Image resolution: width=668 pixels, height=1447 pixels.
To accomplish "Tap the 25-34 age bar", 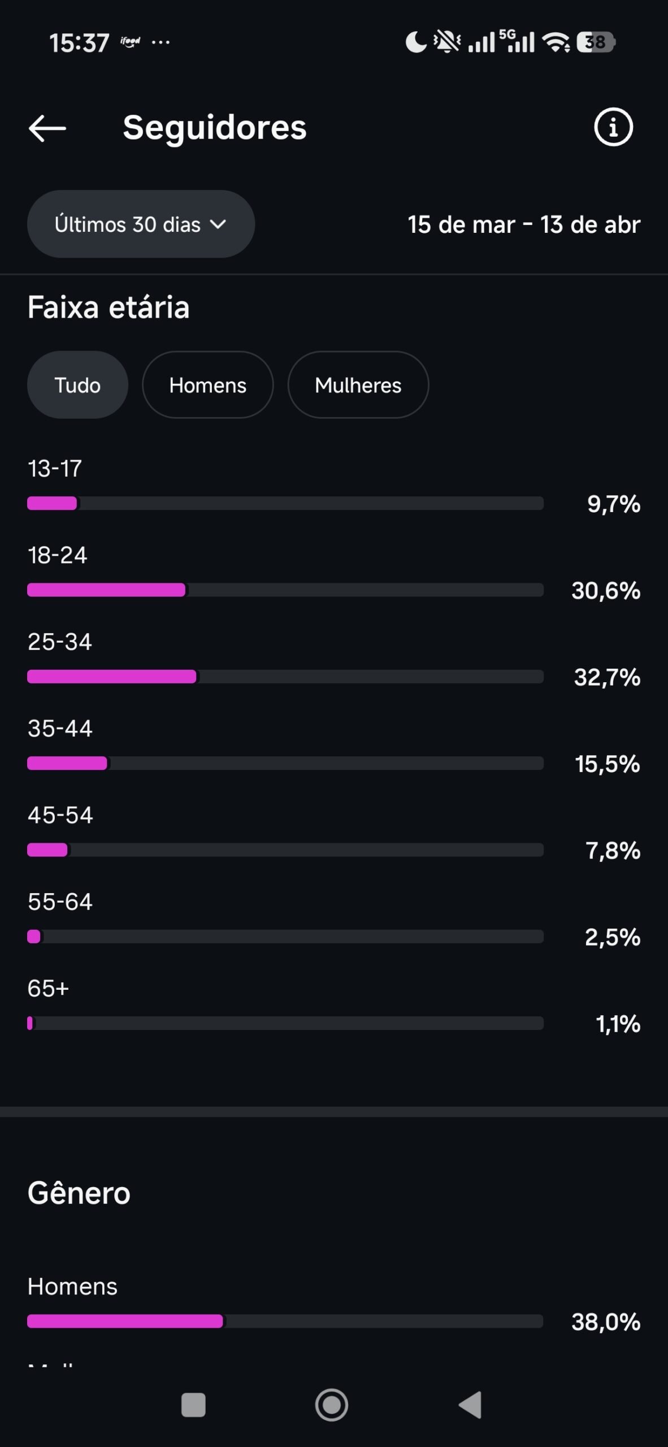I will pos(285,677).
